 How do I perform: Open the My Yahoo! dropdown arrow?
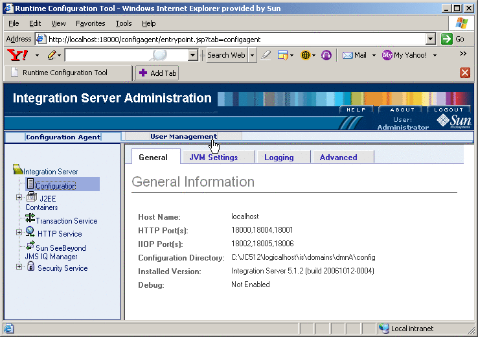[x=435, y=56]
